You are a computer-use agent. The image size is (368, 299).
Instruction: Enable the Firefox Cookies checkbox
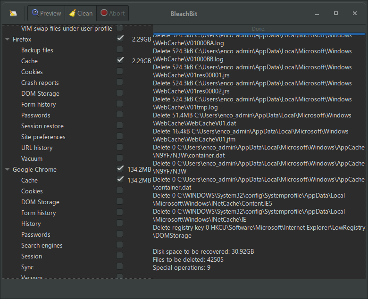coord(120,71)
